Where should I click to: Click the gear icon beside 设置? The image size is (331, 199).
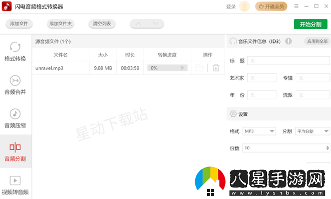coord(233,114)
